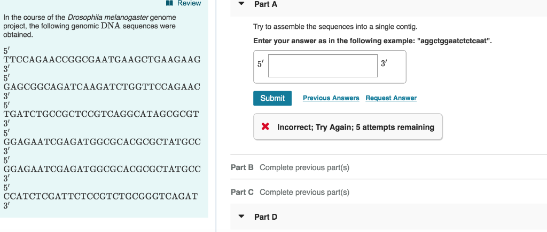Click the sequence starting with CCATCTCGATTC
The height and width of the screenshot is (232, 547).
101,196
